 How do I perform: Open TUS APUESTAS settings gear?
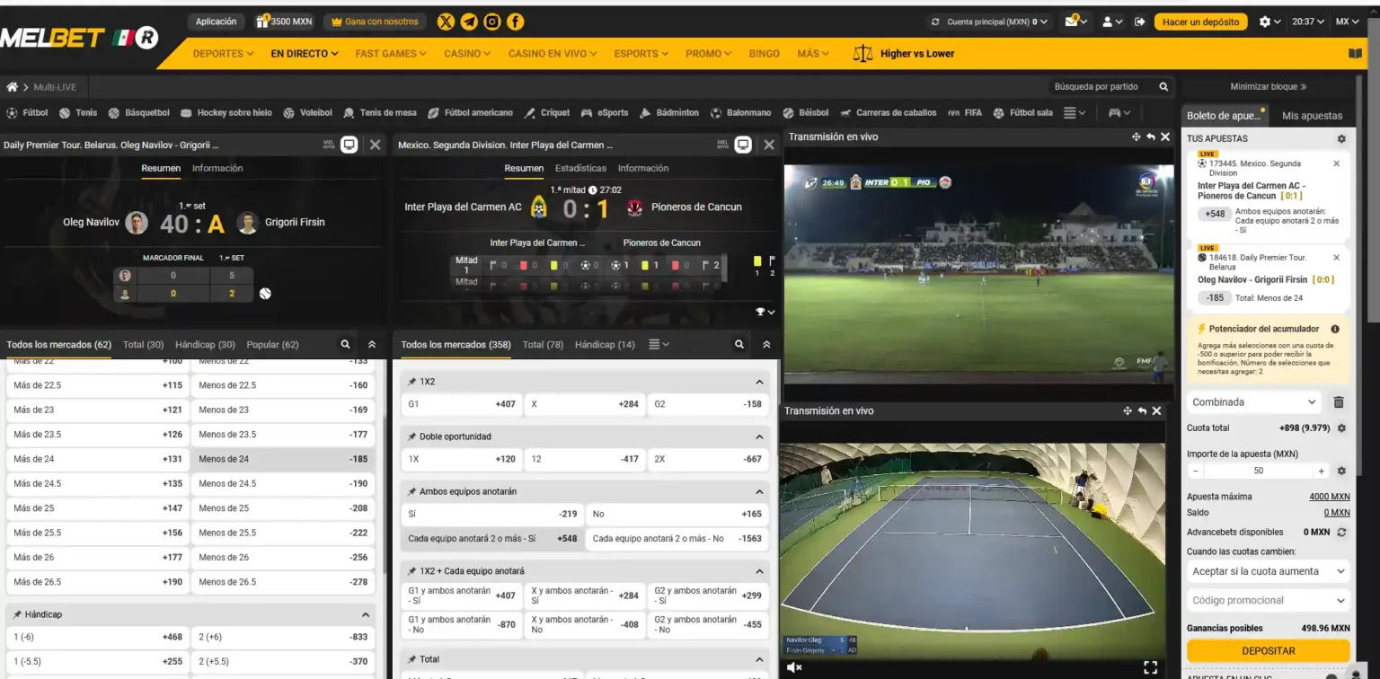pyautogui.click(x=1341, y=139)
